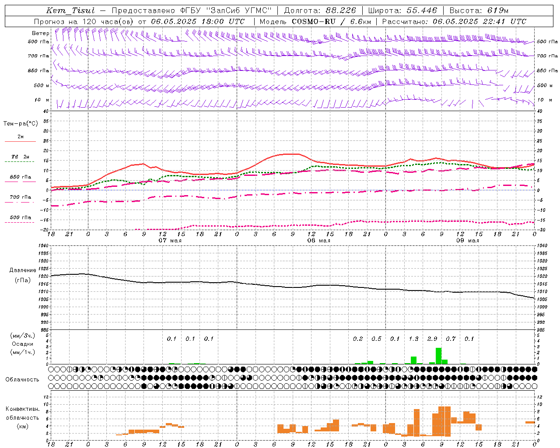Image resolution: width=560 pixels, height=448 pixels.
Task: Click 'Прогноз на 120 часа(ов)' forecast text
Action: tap(84, 21)
